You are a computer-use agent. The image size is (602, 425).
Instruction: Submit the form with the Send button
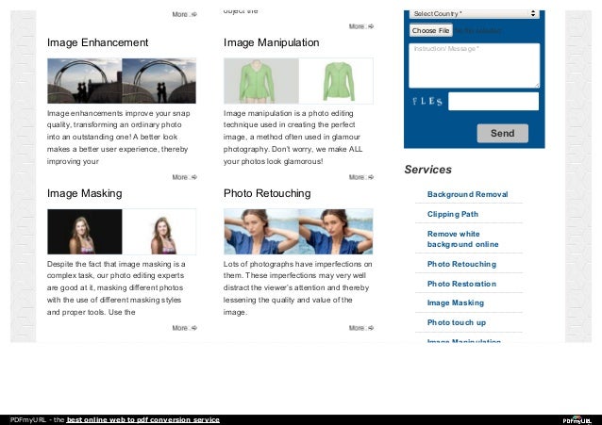pos(503,133)
